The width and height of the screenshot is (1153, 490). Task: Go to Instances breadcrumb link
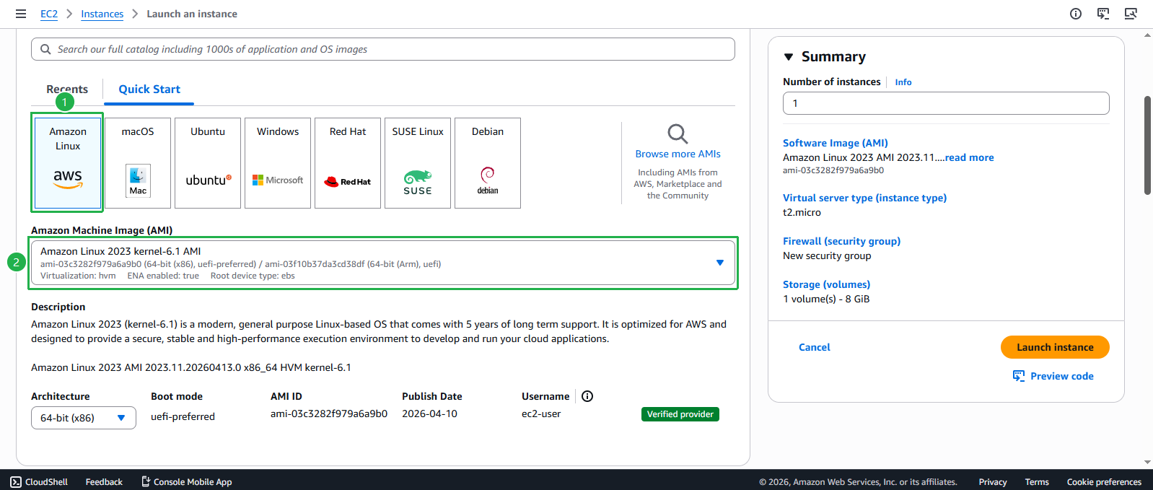pos(102,14)
